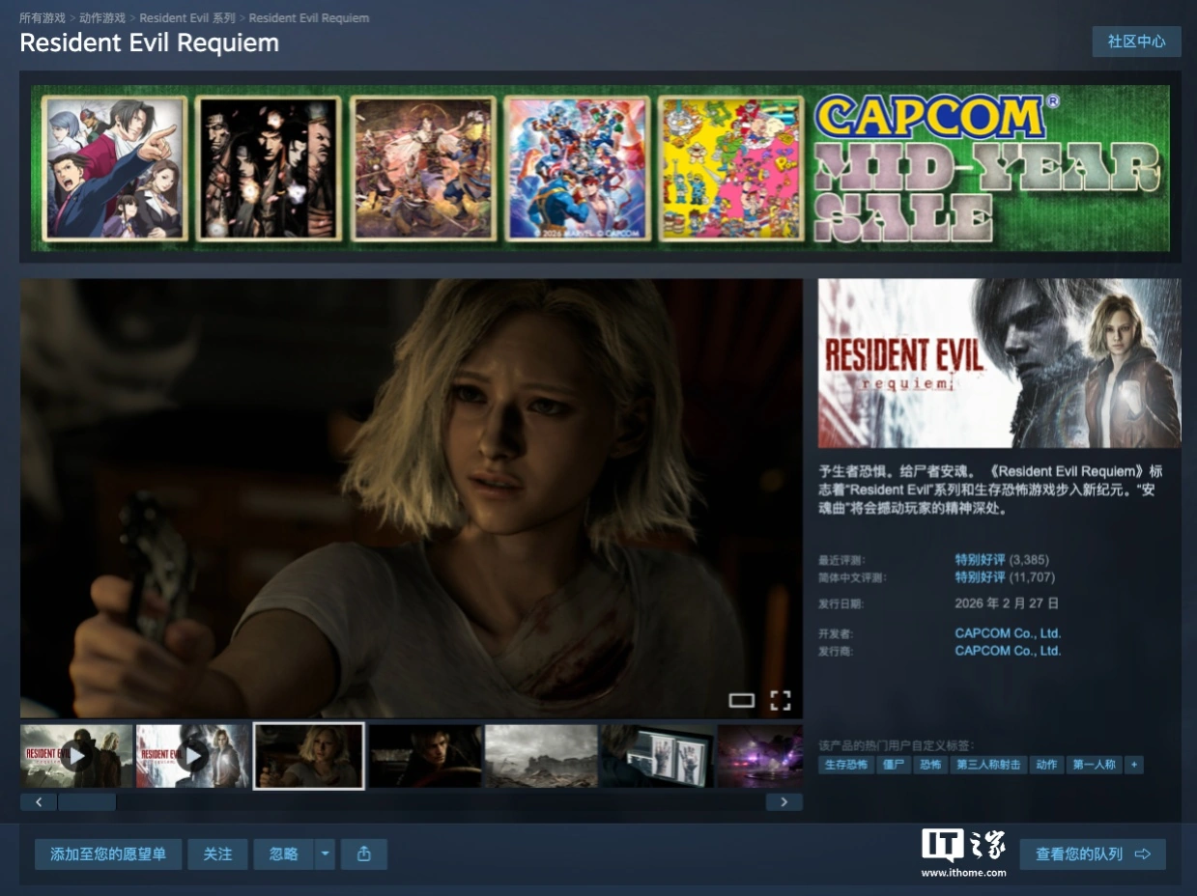This screenshot has height=896, width=1197.
Task: Open the Capcom Mid-Year Sale banner
Action: click(x=600, y=168)
